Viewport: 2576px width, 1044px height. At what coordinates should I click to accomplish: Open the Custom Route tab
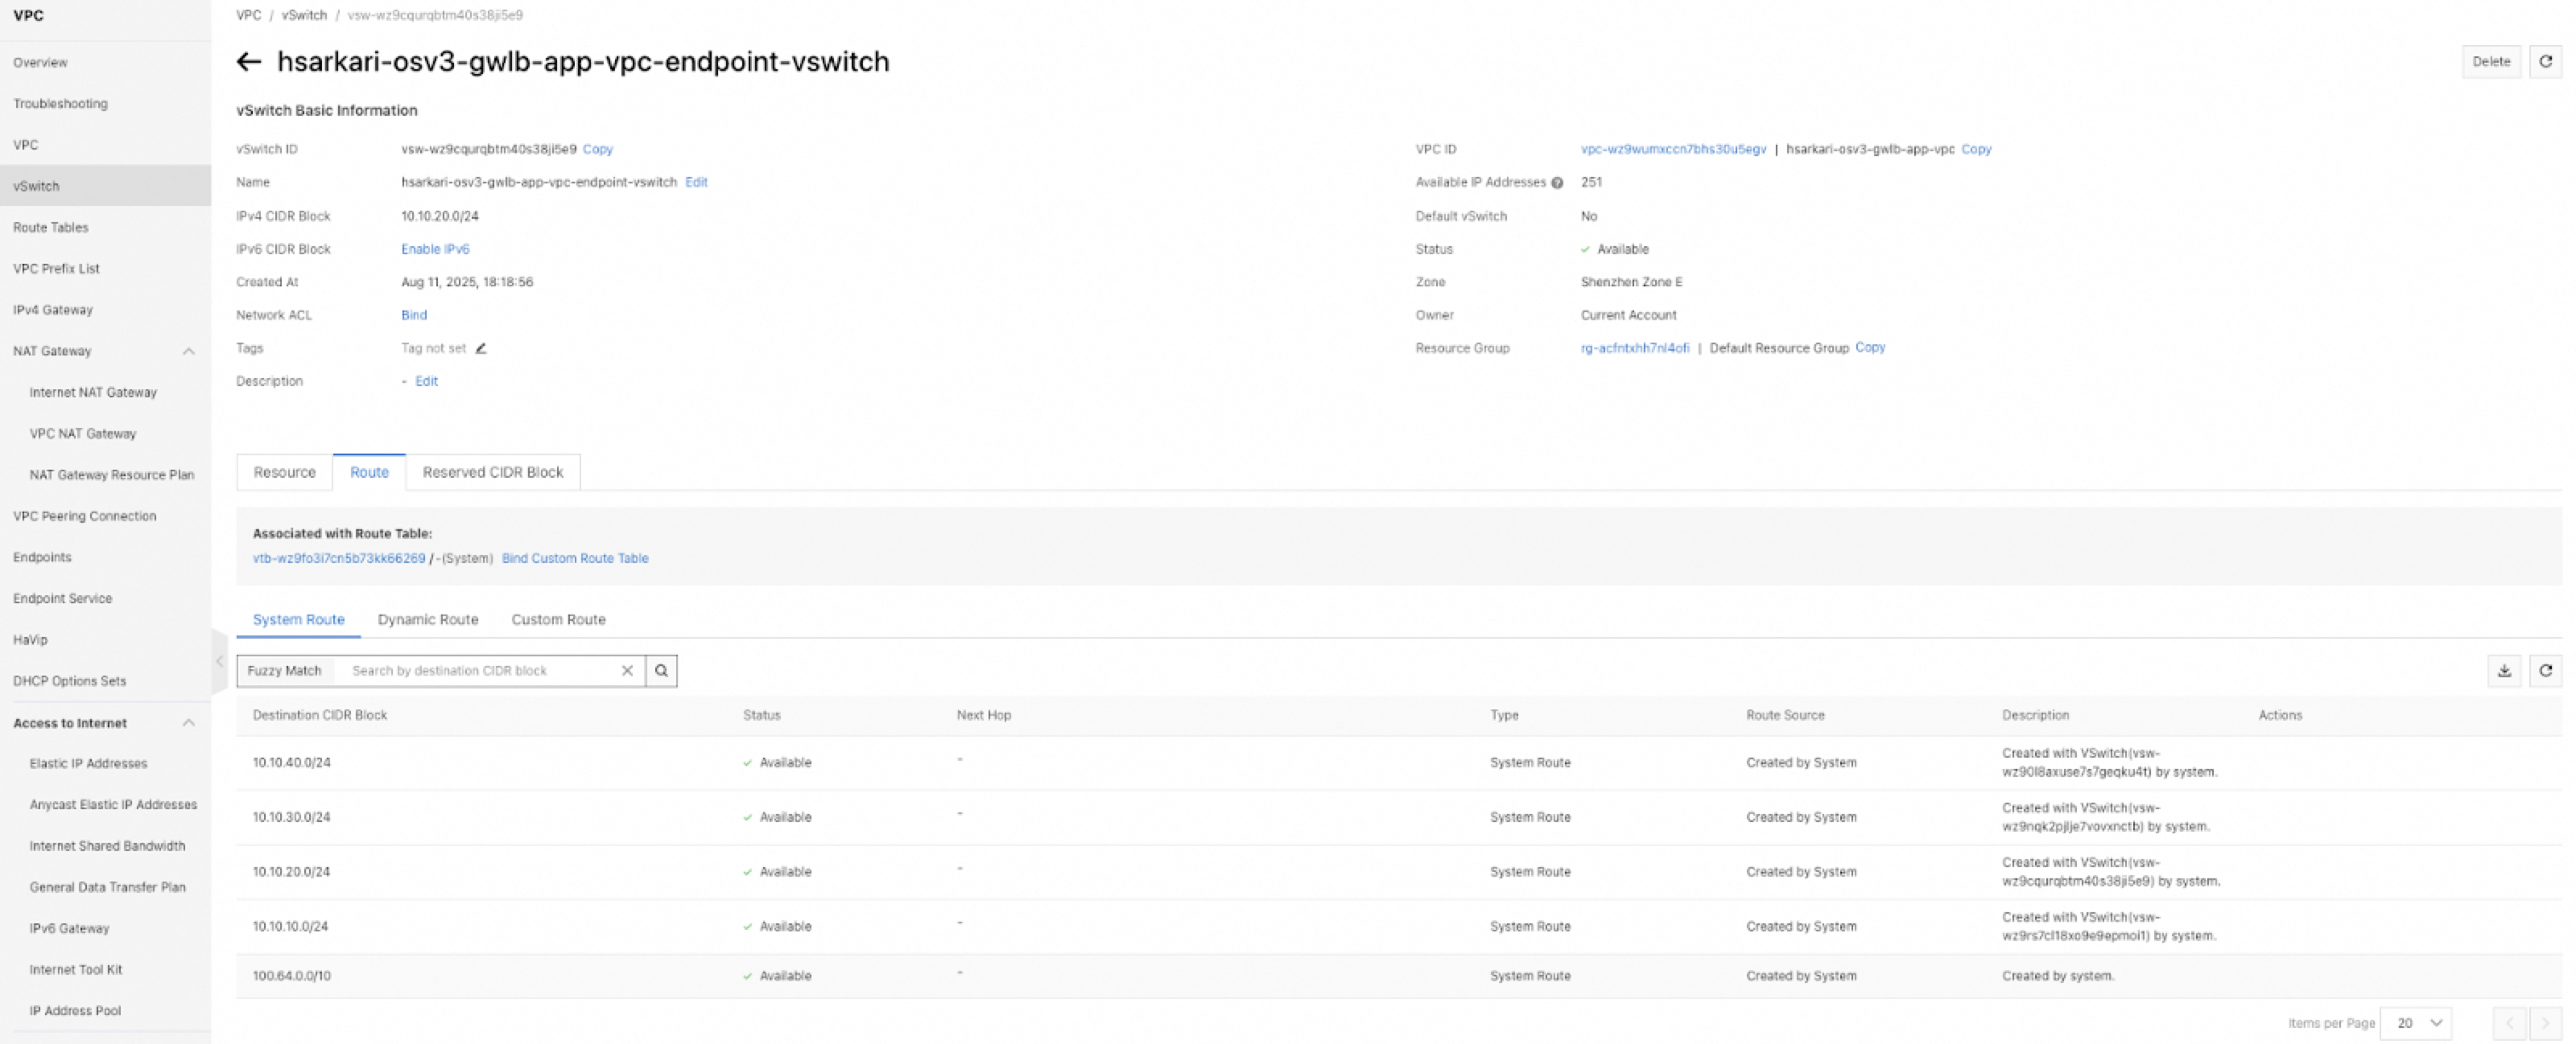pyautogui.click(x=558, y=620)
